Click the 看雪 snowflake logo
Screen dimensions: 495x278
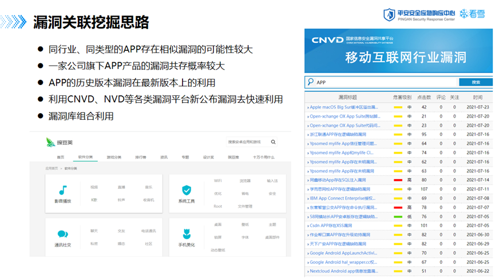[472, 14]
